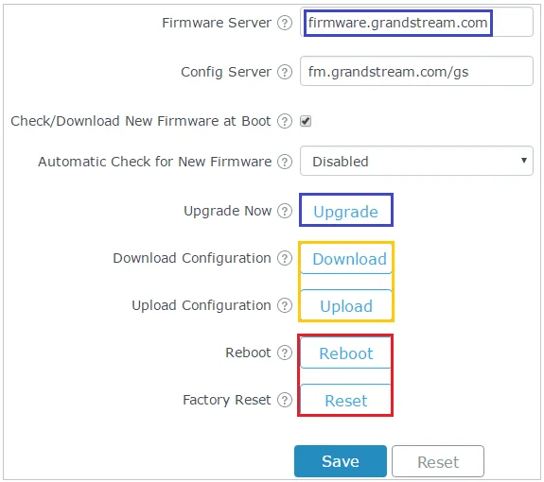Open Download Configuration help question mark

(285, 258)
